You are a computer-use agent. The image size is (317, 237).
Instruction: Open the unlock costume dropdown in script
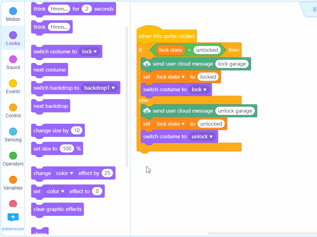pos(202,137)
